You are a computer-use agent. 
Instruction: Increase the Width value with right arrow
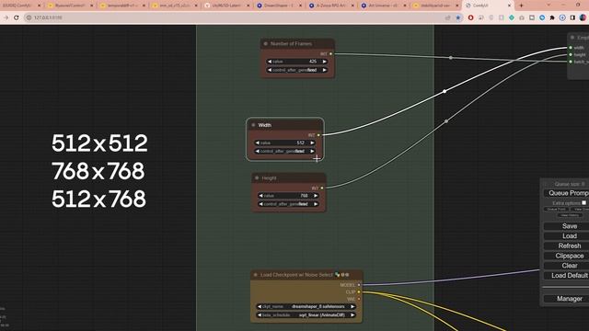pos(312,143)
